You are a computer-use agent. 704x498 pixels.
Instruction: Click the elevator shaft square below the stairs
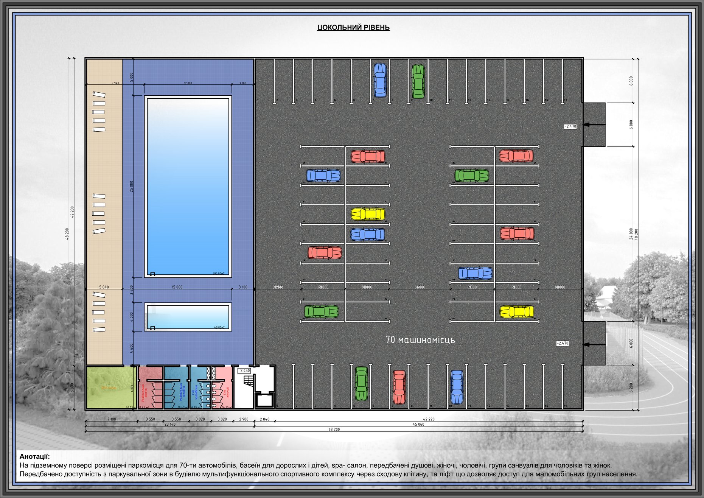pos(264,400)
